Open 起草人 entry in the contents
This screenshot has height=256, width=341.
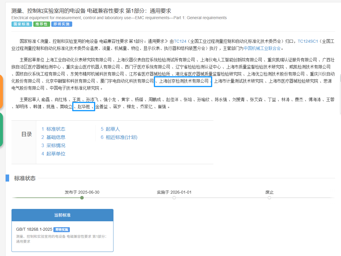pos(110,129)
